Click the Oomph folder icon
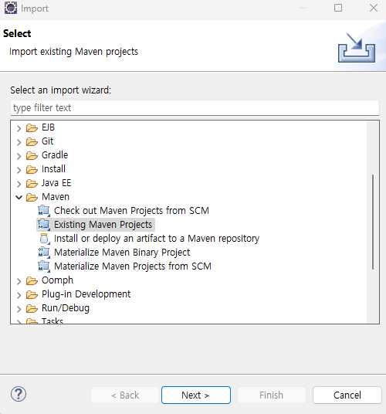This screenshot has width=386, height=414. point(32,280)
